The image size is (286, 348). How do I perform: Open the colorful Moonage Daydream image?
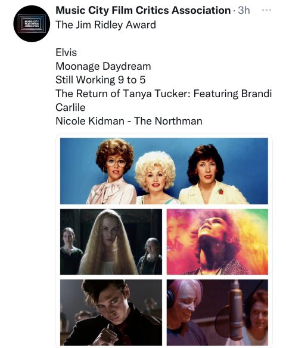coord(217,242)
